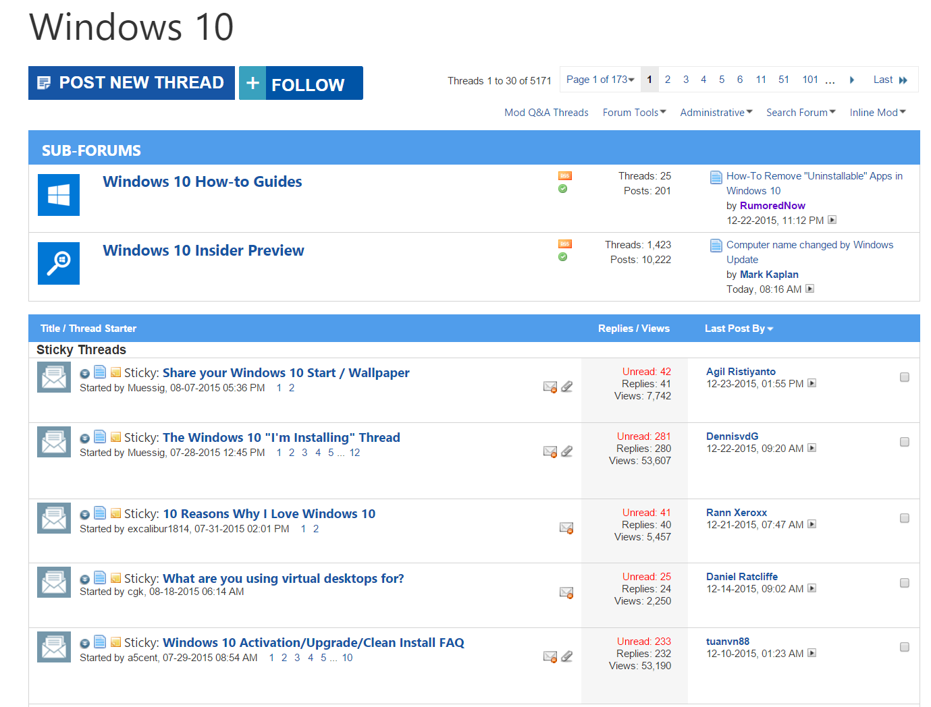Sort by Replies / Views column header
Image resolution: width=931 pixels, height=707 pixels.
[x=634, y=329]
